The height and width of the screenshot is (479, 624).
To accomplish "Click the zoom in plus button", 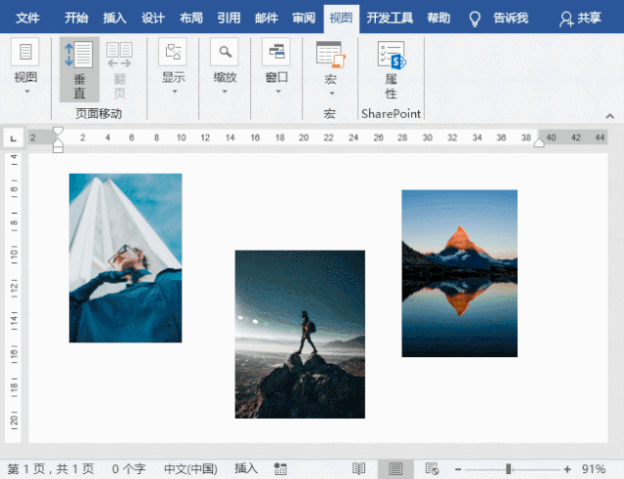I will click(x=567, y=469).
